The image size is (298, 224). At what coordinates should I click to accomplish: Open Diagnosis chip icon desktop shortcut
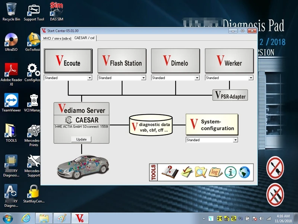click(x=11, y=166)
